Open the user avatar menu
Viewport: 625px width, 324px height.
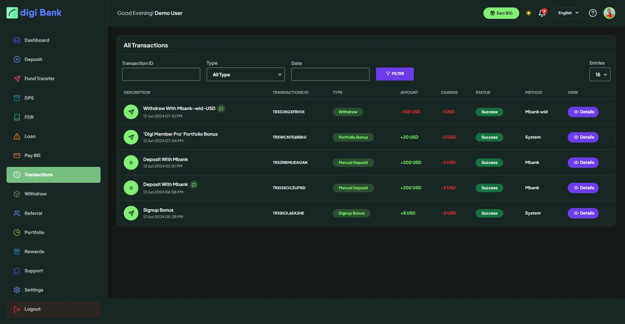609,13
